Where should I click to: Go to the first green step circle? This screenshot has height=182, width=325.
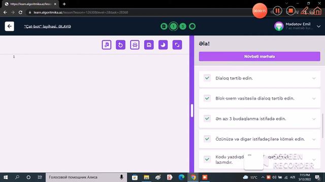pos(164,26)
